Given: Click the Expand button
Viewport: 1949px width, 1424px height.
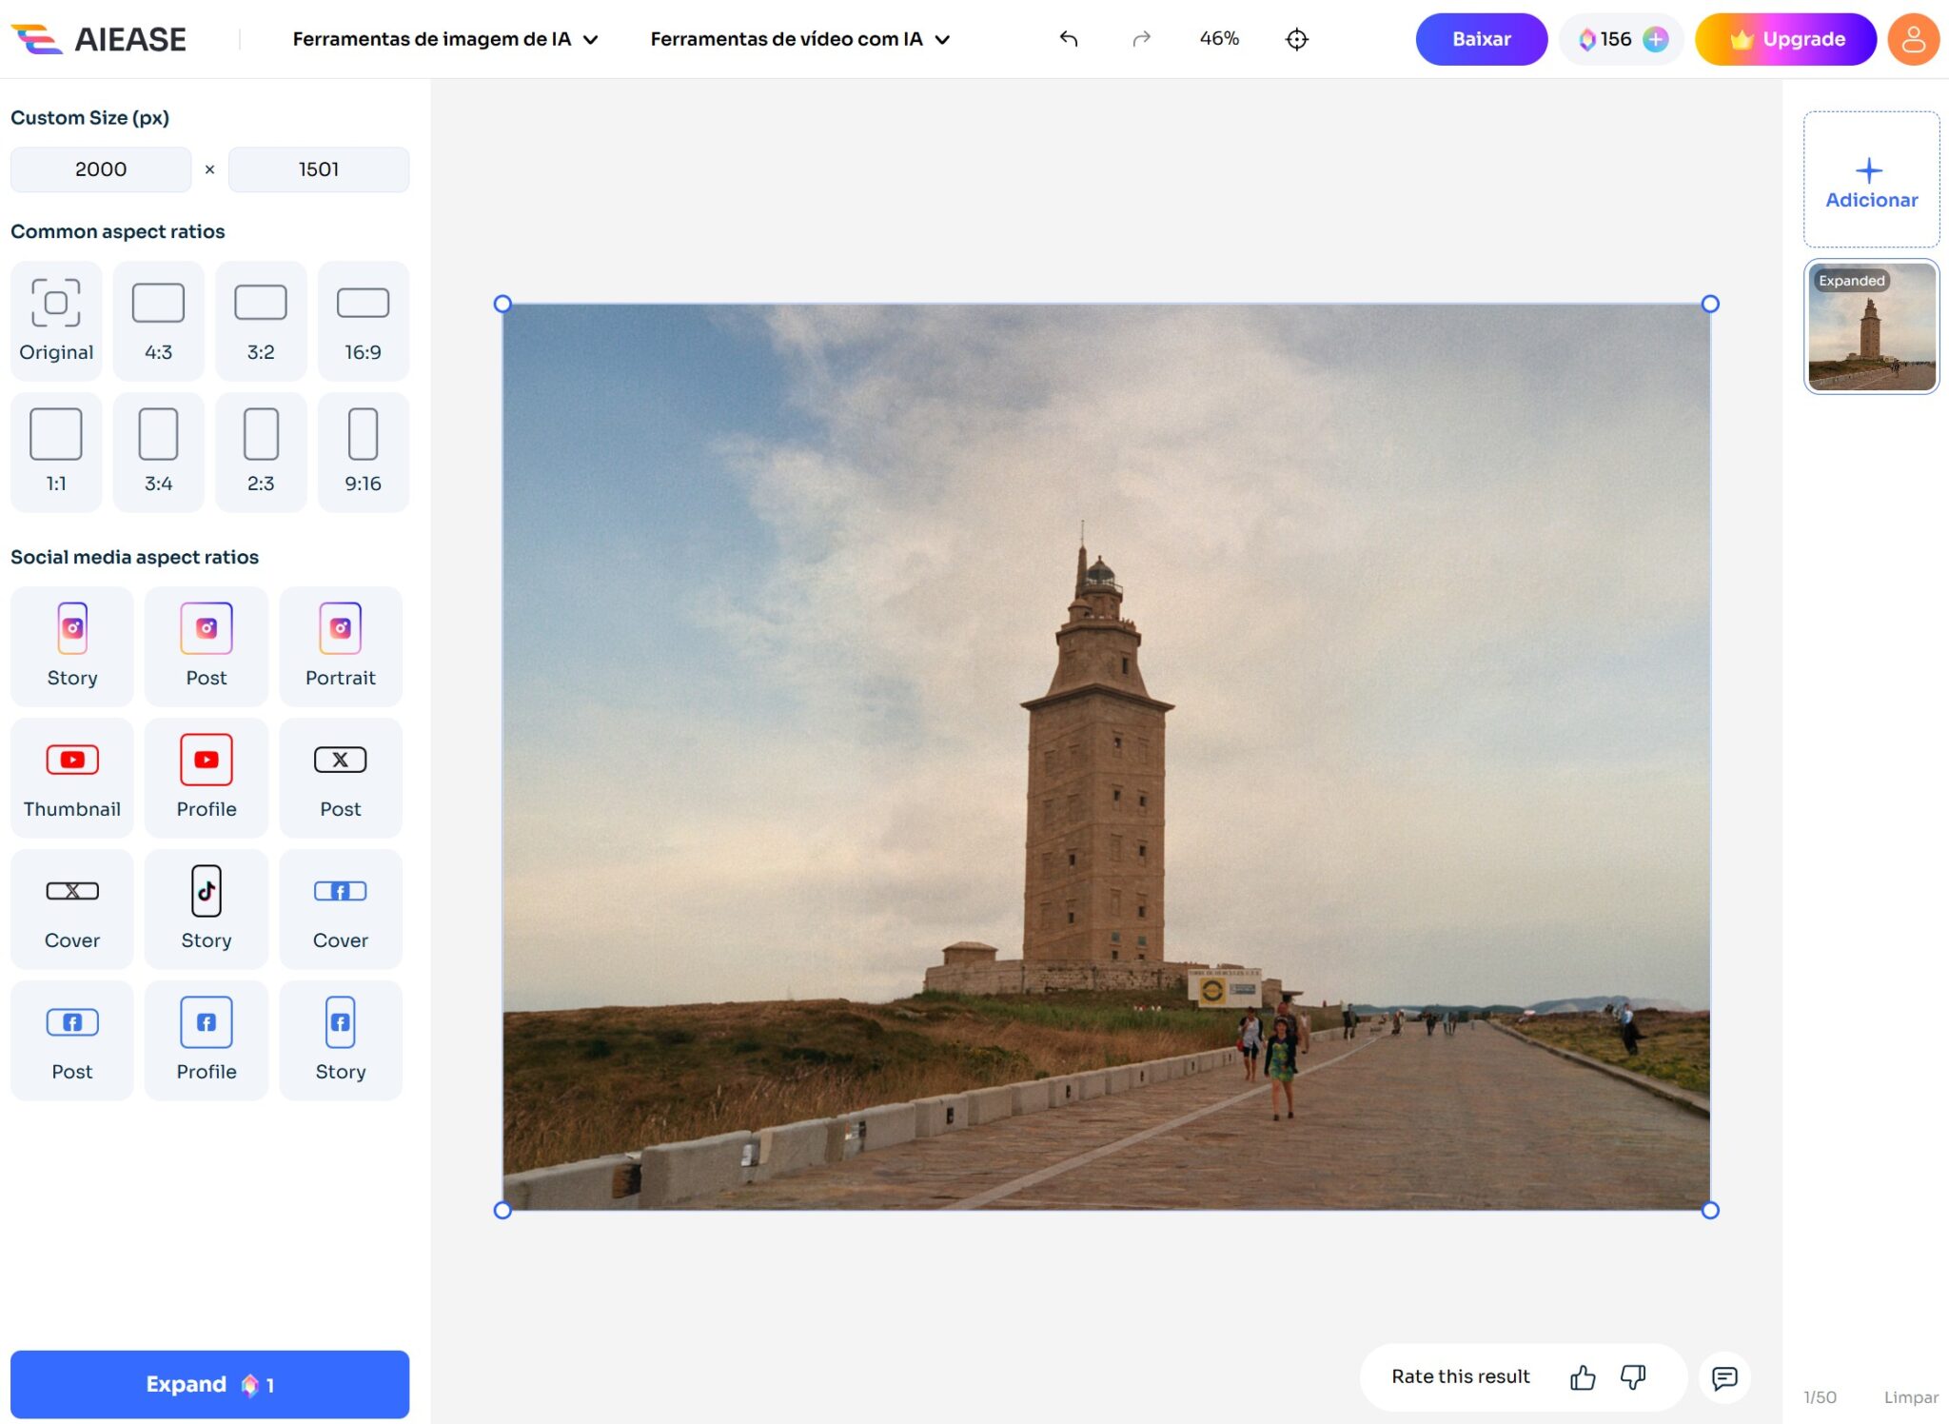Looking at the screenshot, I should (x=209, y=1384).
